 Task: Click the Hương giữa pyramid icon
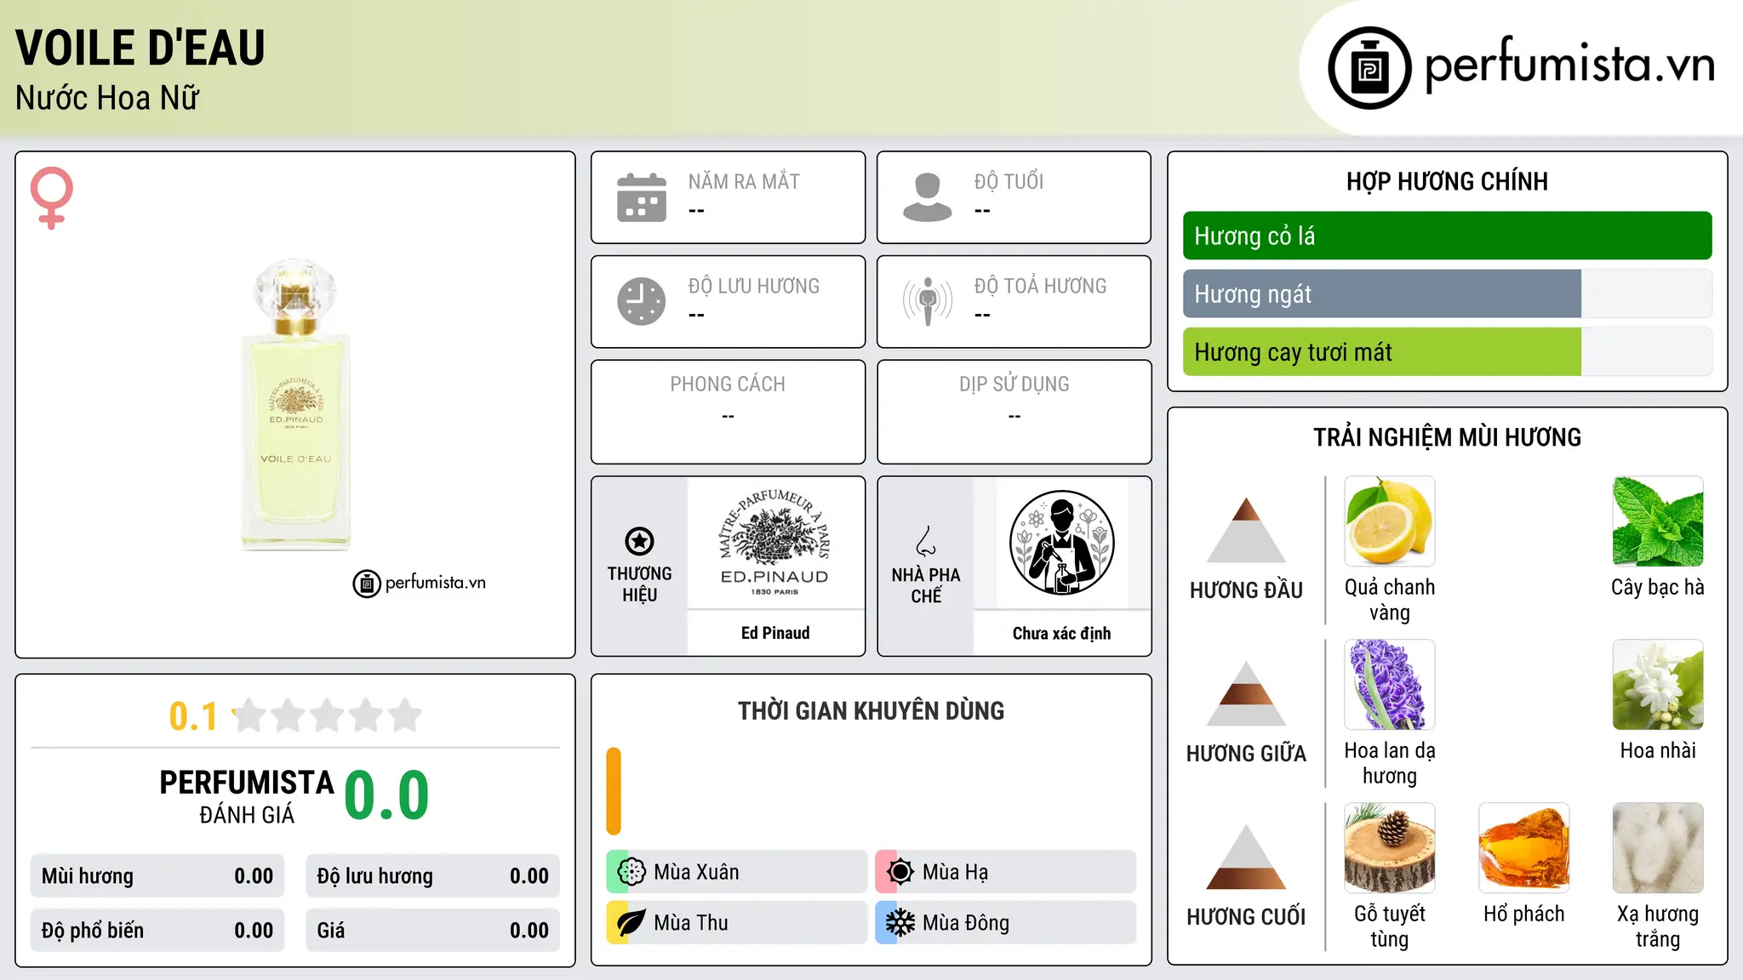(1246, 693)
